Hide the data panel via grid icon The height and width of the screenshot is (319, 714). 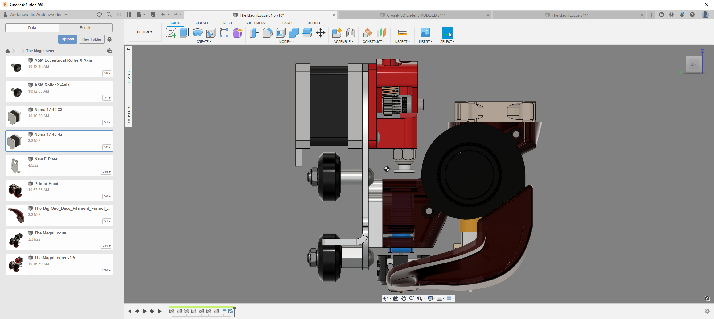pyautogui.click(x=129, y=14)
